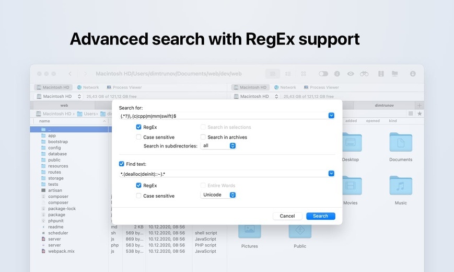The height and width of the screenshot is (272, 454).
Task: Uncheck the Find text checkbox
Action: (x=122, y=164)
